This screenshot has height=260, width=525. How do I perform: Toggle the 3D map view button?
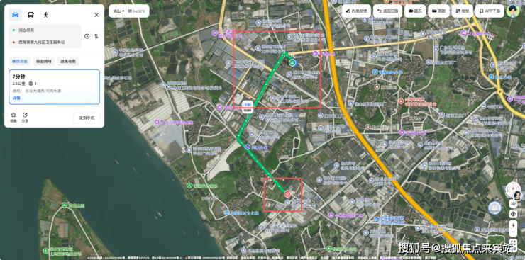click(513, 203)
